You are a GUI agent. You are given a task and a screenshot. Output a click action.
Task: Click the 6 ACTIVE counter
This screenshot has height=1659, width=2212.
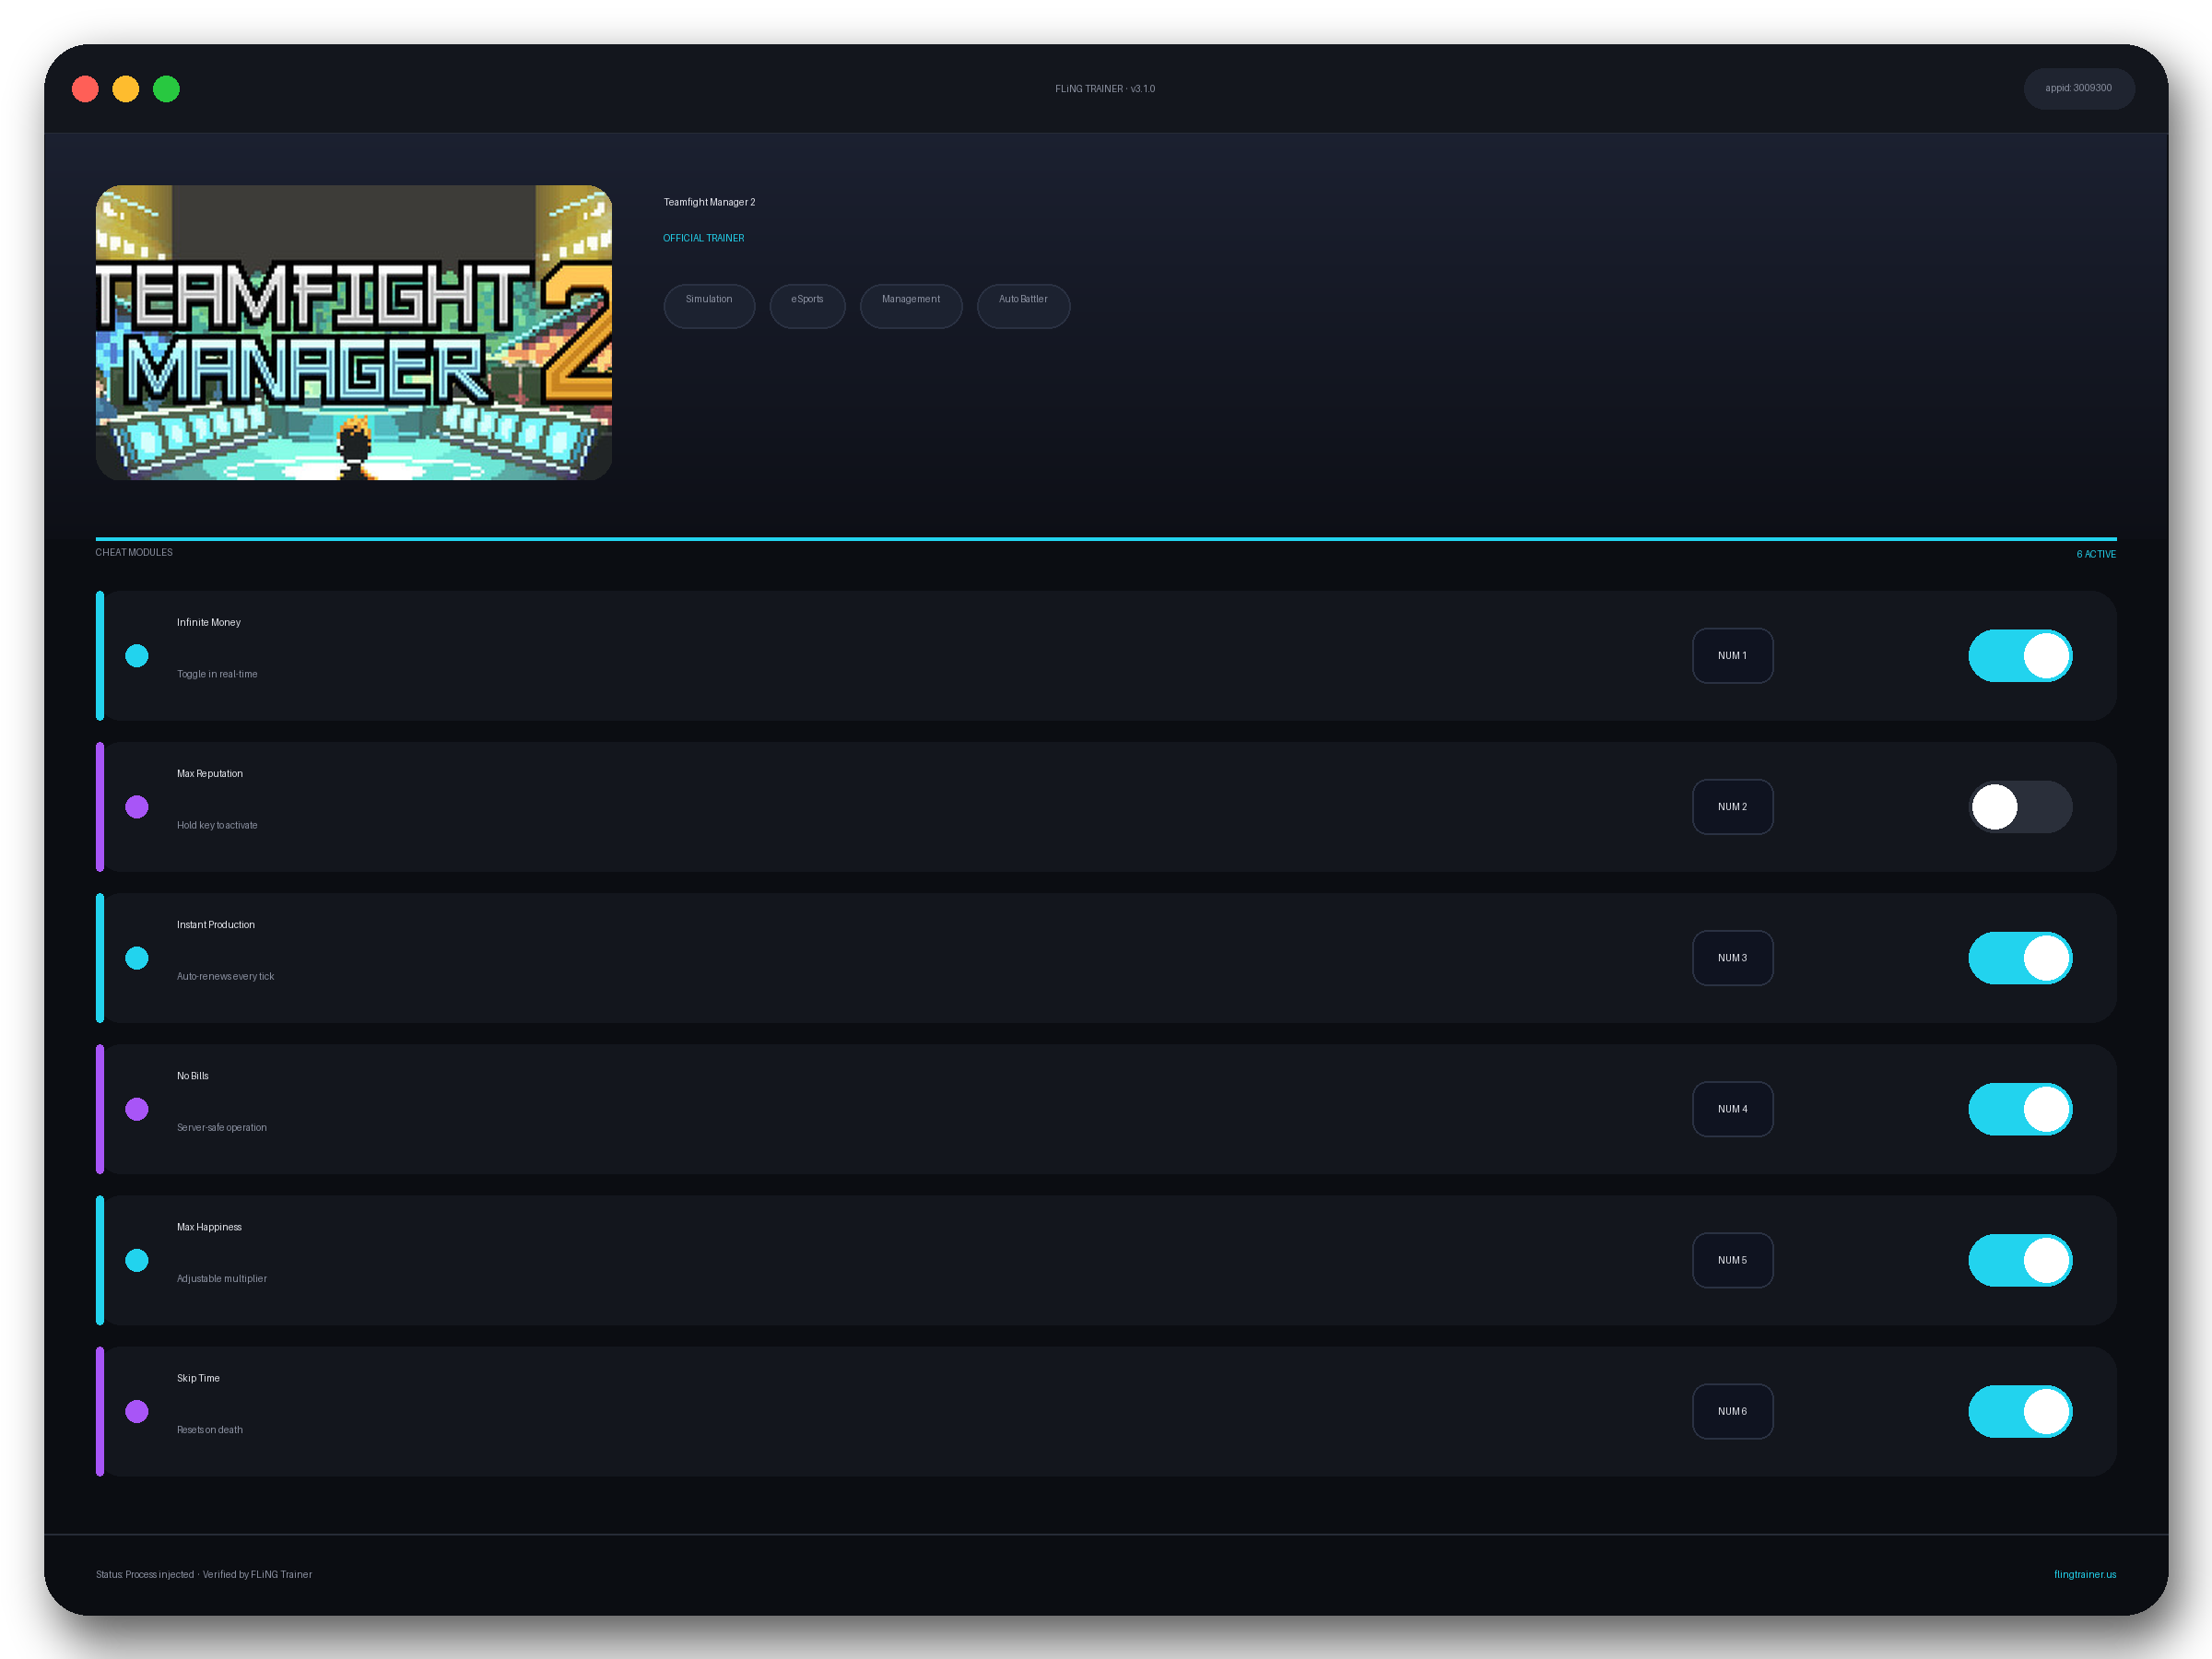tap(2096, 554)
